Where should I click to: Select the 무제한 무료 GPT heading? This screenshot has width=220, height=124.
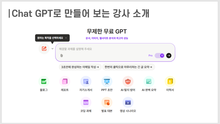[x=107, y=31]
